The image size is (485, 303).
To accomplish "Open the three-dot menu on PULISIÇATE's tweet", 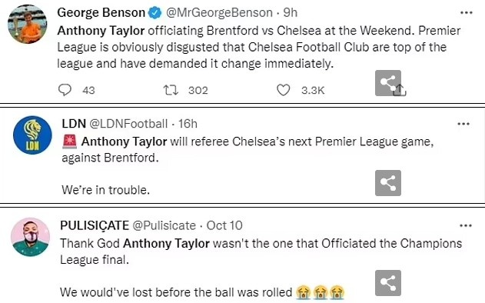I will pyautogui.click(x=466, y=225).
